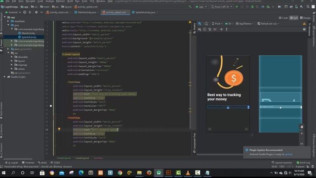
Task: Click the Collapse All icon in the Project panel header
Action: pyautogui.click(x=30, y=12)
